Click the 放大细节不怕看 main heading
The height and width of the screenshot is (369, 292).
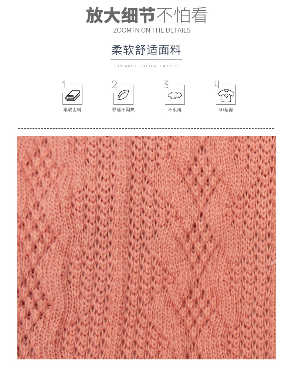146,15
